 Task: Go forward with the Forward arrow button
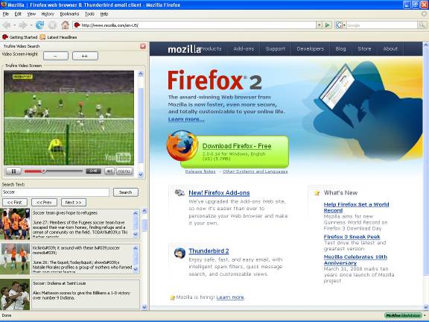click(22, 25)
